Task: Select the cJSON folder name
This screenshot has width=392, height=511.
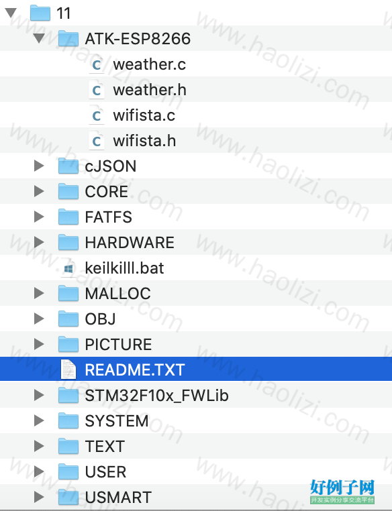Action: pos(111,166)
